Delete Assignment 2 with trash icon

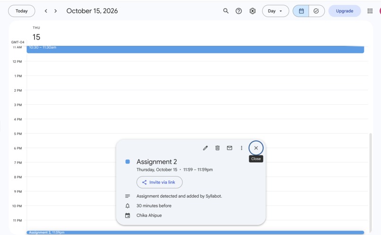pos(217,148)
